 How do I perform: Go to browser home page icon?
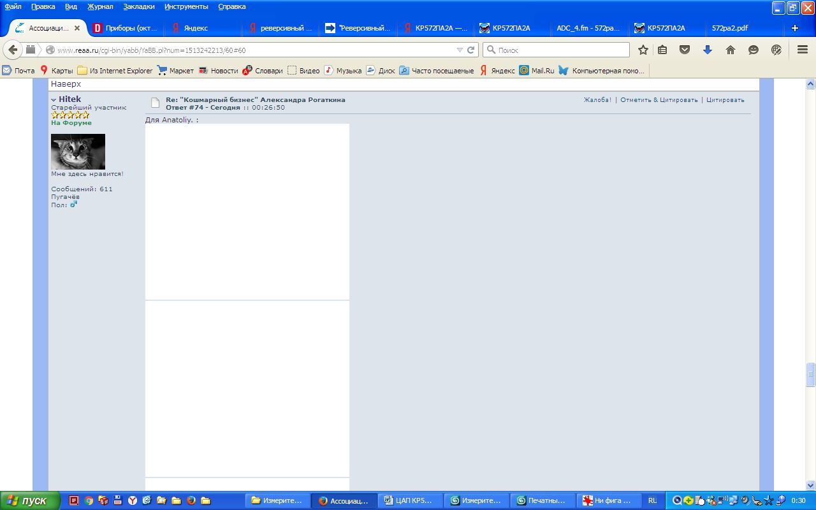point(731,50)
